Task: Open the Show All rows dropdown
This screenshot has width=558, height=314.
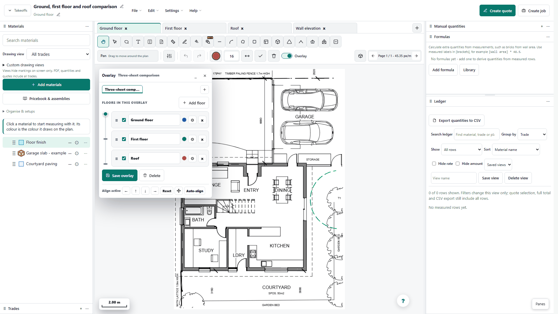Action: pyautogui.click(x=462, y=150)
